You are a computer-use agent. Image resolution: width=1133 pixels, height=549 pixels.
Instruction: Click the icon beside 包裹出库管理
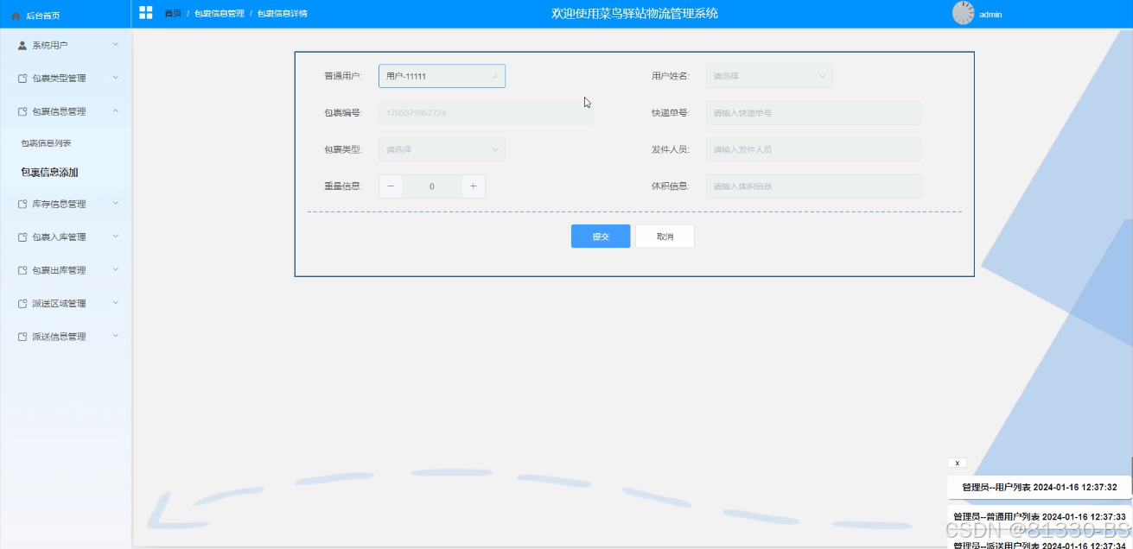point(22,270)
